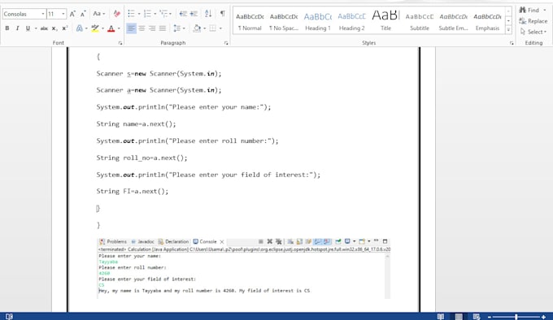Justify the paragraph text
Image resolution: width=553 pixels, height=320 pixels.
click(x=163, y=28)
